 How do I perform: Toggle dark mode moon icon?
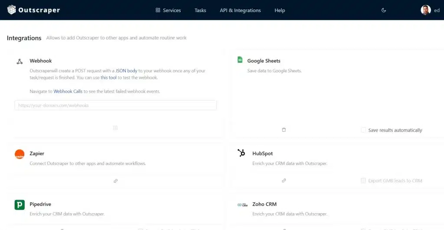pos(384,10)
